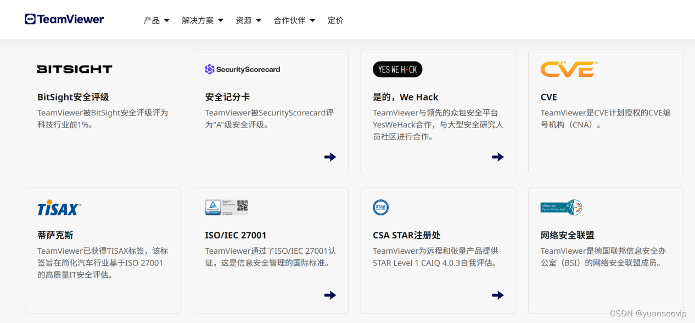Click the SecurityScorecard "A"级安全评级 description

[270, 119]
